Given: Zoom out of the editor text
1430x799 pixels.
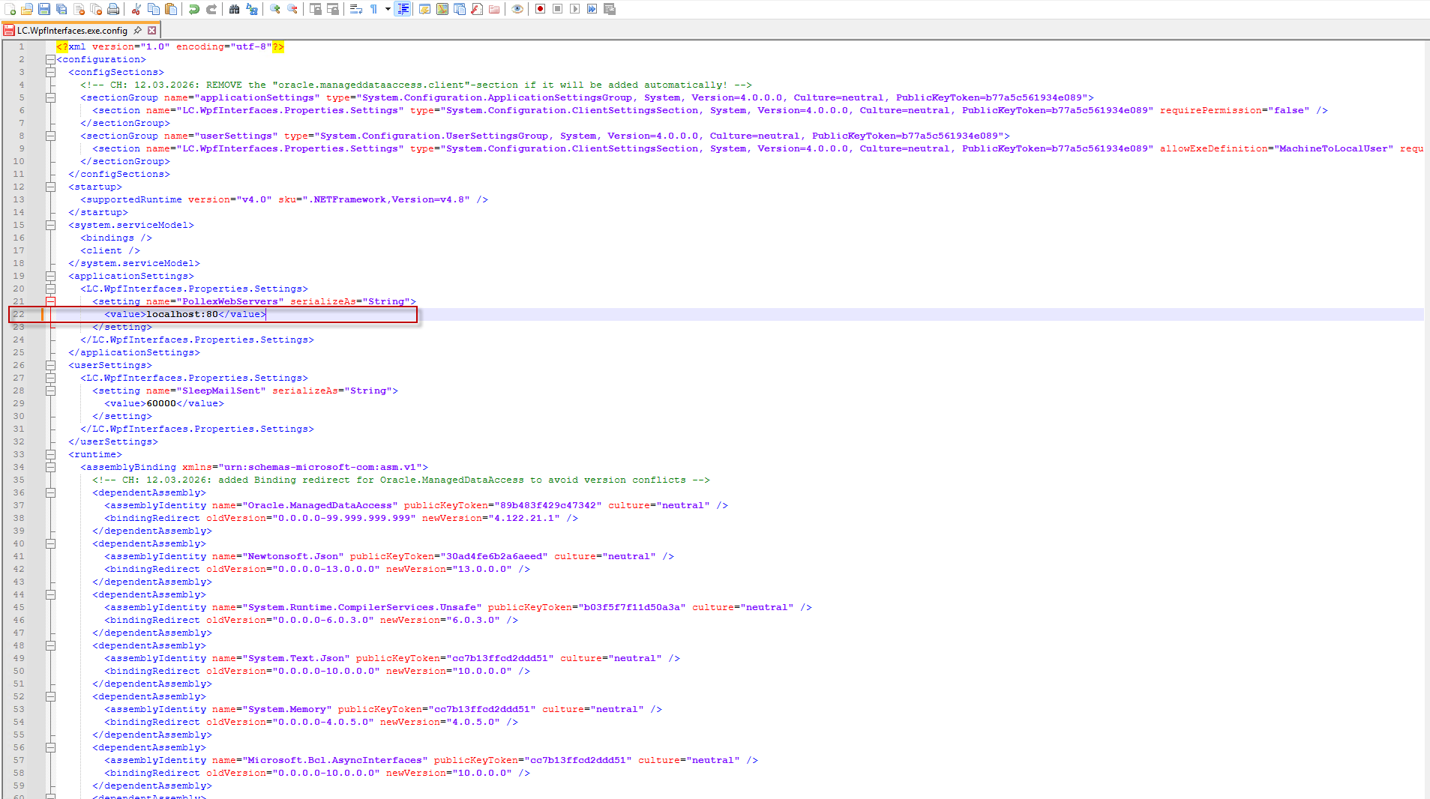Looking at the screenshot, I should coord(292,9).
